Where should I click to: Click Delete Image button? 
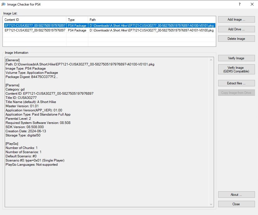[x=236, y=39]
